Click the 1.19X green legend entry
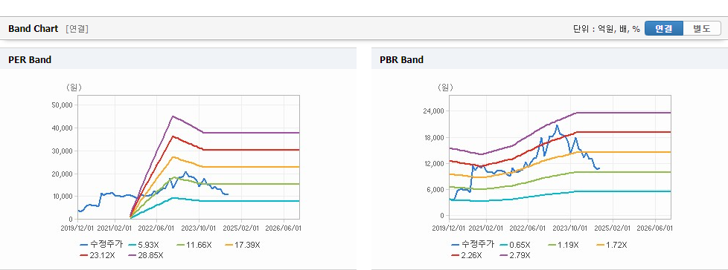 click(x=563, y=245)
